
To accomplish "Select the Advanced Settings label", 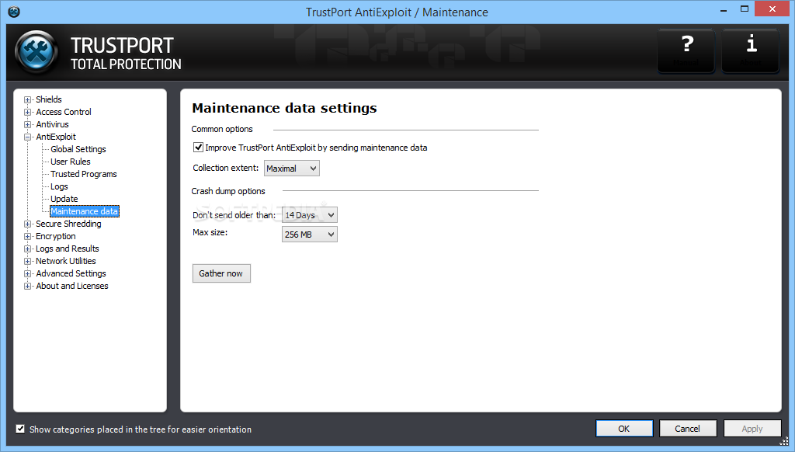I will point(71,273).
